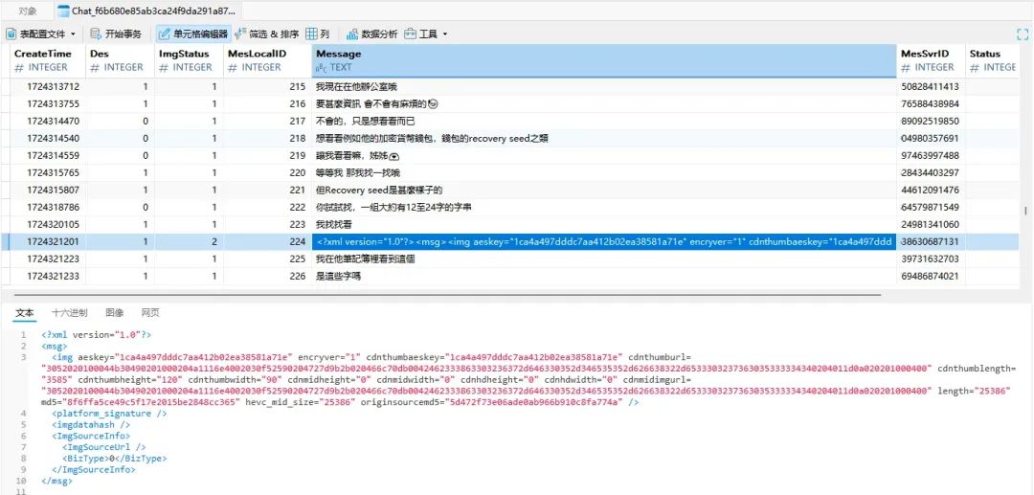Click the row indicator of row 1724321201
This screenshot has width=1034, height=495.
click(5, 242)
